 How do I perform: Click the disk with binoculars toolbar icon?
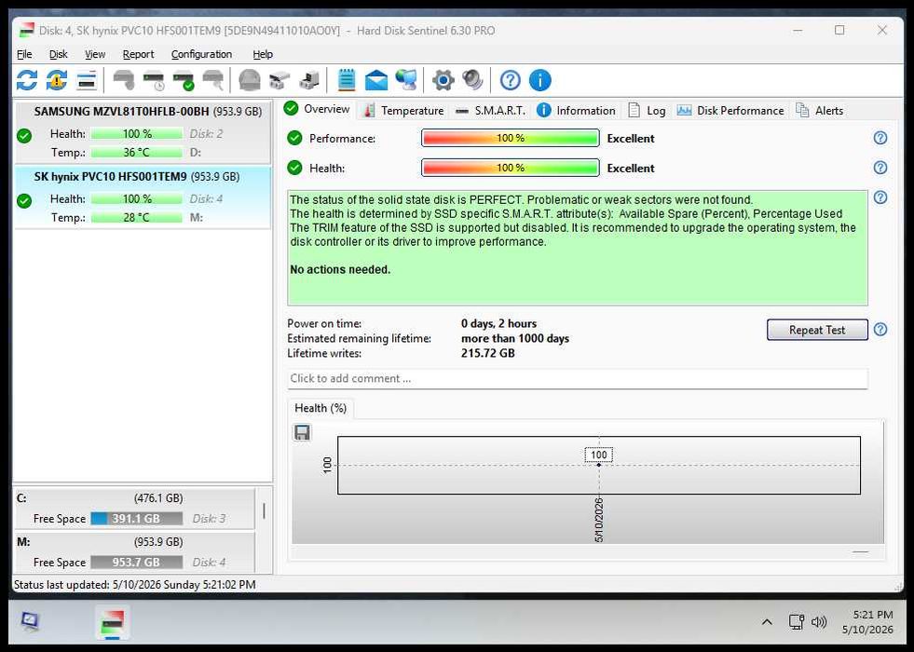pyautogui.click(x=280, y=80)
